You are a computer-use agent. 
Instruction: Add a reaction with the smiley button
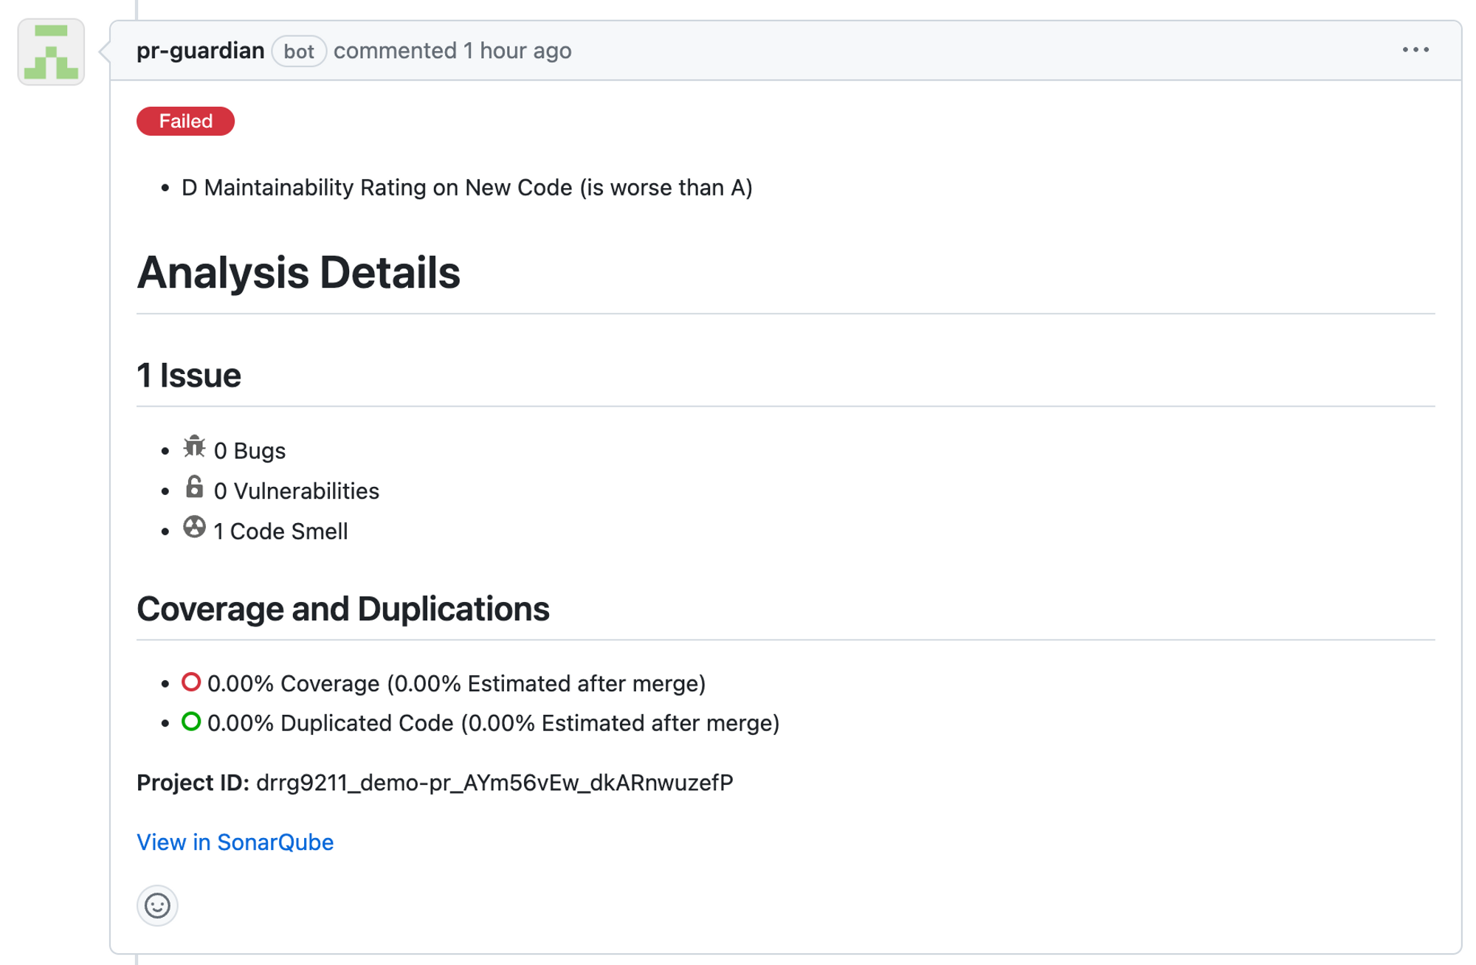coord(157,905)
